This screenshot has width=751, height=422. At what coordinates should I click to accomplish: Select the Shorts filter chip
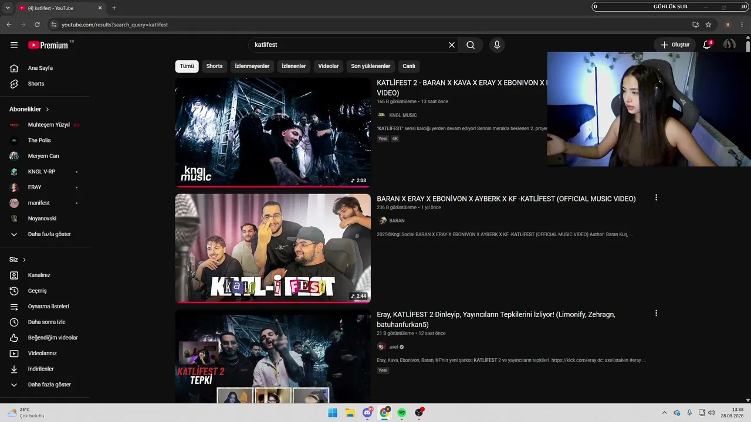tap(214, 66)
